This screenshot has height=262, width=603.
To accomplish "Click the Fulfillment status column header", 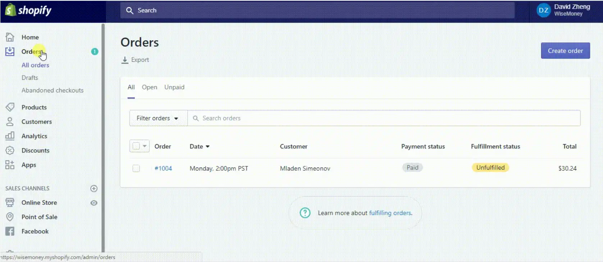I will click(495, 146).
